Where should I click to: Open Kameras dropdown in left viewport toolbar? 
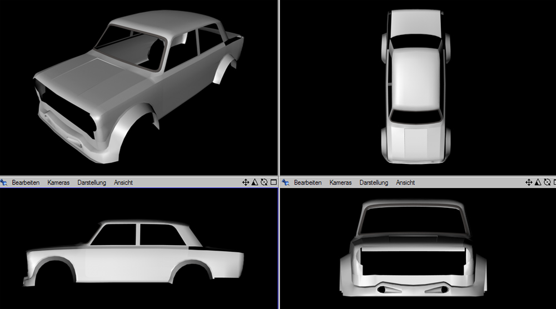coord(58,182)
